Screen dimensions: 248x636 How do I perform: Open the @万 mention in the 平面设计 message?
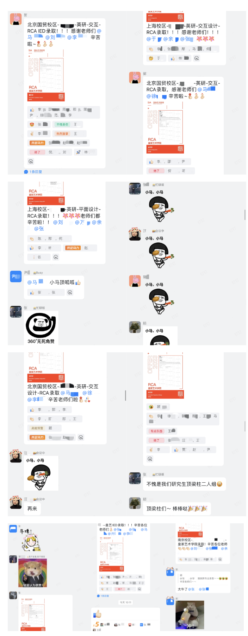pos(80,222)
